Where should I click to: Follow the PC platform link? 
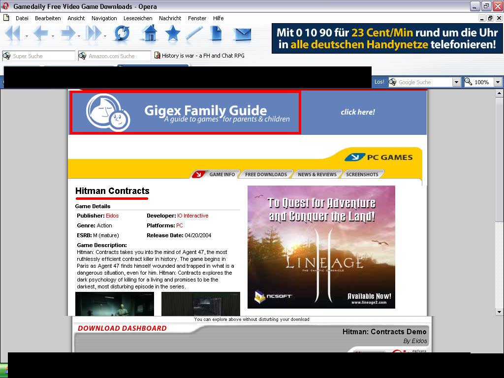[179, 225]
